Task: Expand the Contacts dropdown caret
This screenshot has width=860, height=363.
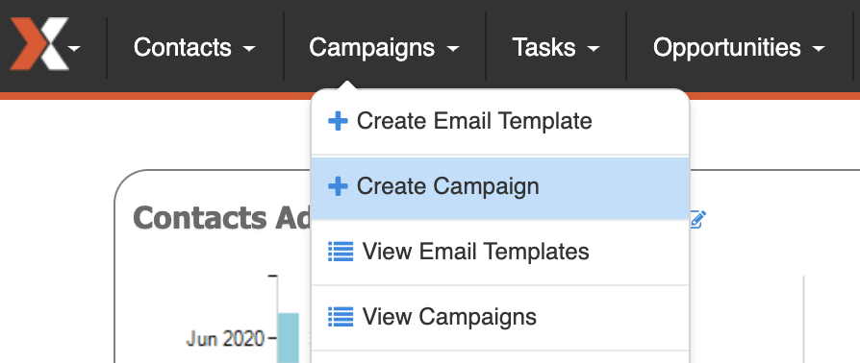Action: (x=249, y=49)
